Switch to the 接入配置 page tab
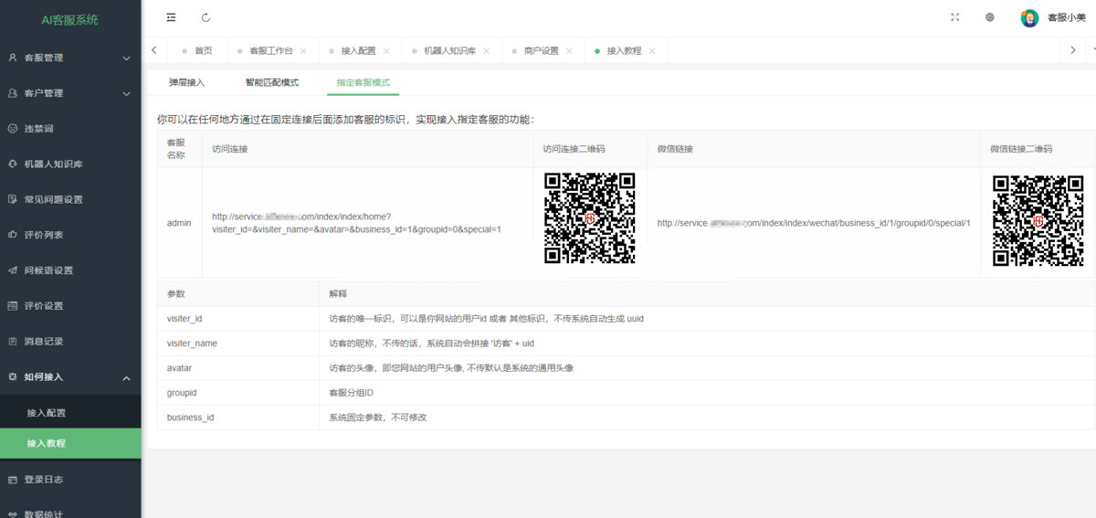The width and height of the screenshot is (1096, 518). pos(358,51)
